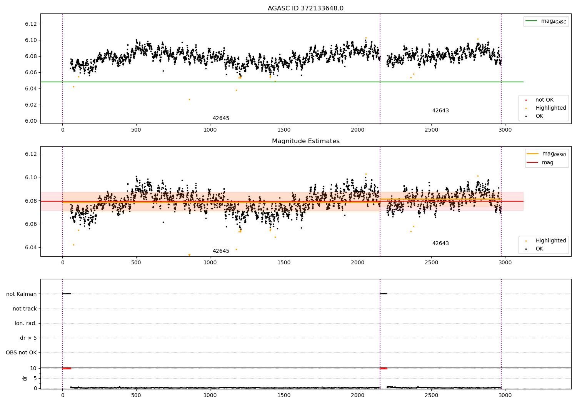Click '2000' x-tick under top plot

tap(358, 130)
